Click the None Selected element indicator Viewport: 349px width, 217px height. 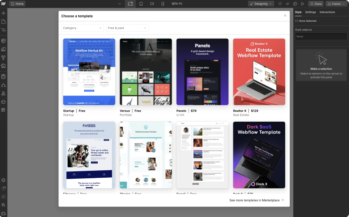(x=306, y=21)
